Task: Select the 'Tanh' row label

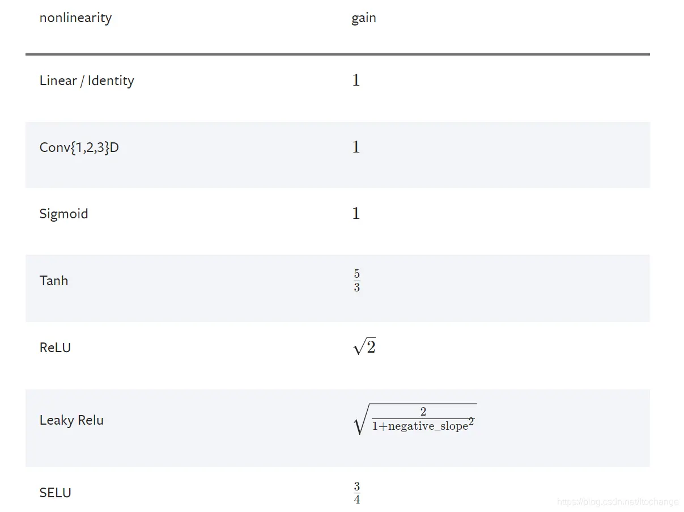Action: pyautogui.click(x=54, y=281)
